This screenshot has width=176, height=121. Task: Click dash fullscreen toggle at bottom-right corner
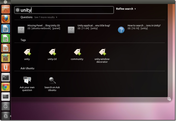[169, 99]
